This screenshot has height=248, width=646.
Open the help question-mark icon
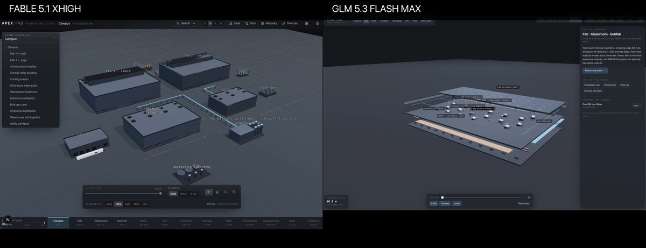coord(317,23)
